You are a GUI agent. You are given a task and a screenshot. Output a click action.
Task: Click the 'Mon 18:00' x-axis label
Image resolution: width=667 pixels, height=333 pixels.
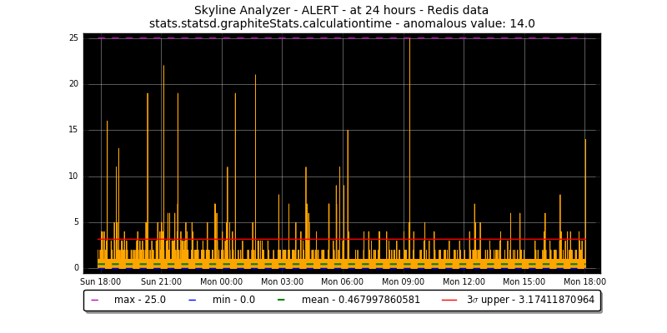click(x=584, y=281)
